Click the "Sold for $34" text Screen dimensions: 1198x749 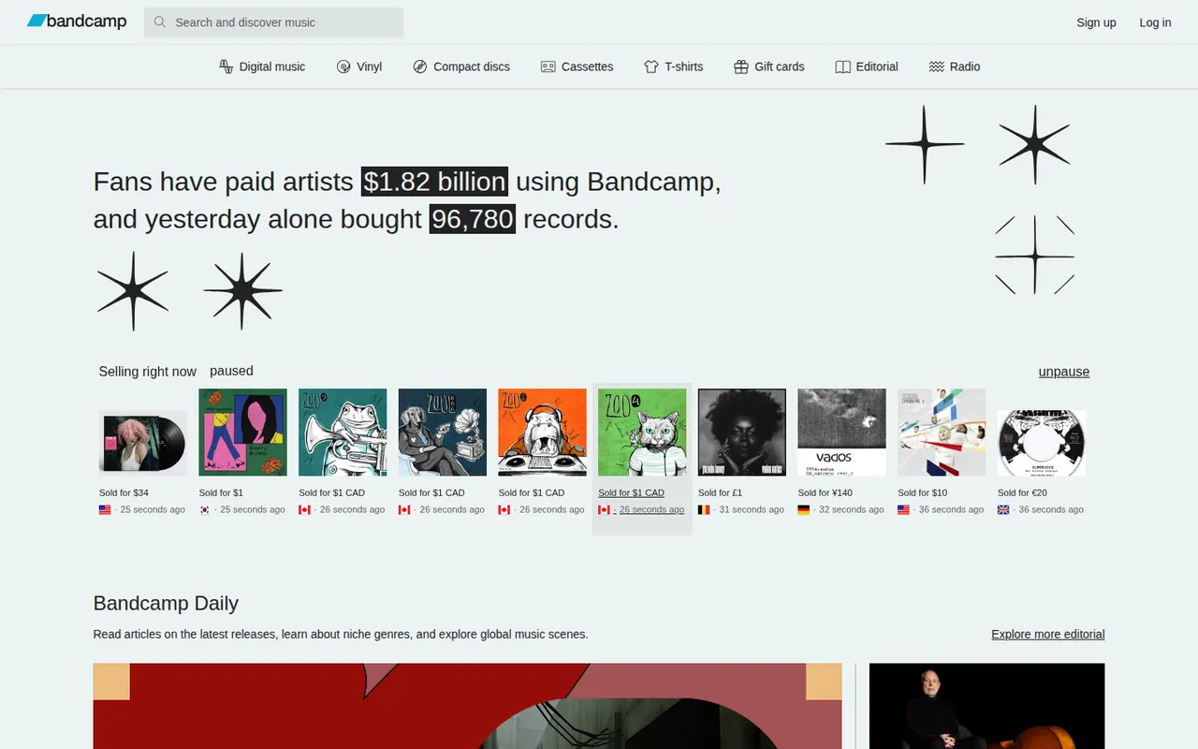[x=124, y=492]
